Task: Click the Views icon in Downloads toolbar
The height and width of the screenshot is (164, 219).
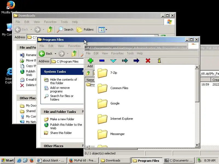Action: (102, 30)
